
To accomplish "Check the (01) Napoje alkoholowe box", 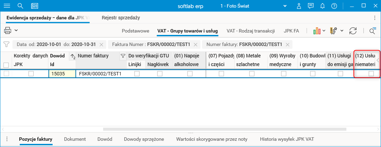I will coord(190,73).
